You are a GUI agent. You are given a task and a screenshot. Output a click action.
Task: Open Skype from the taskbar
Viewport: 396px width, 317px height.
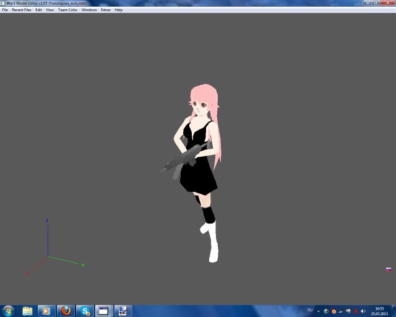coord(85,311)
